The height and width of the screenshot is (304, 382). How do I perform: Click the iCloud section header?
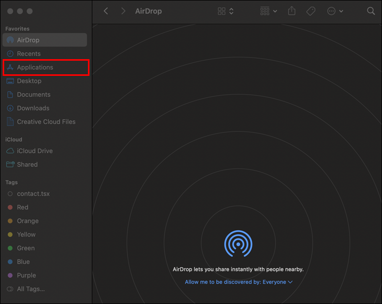click(x=14, y=140)
